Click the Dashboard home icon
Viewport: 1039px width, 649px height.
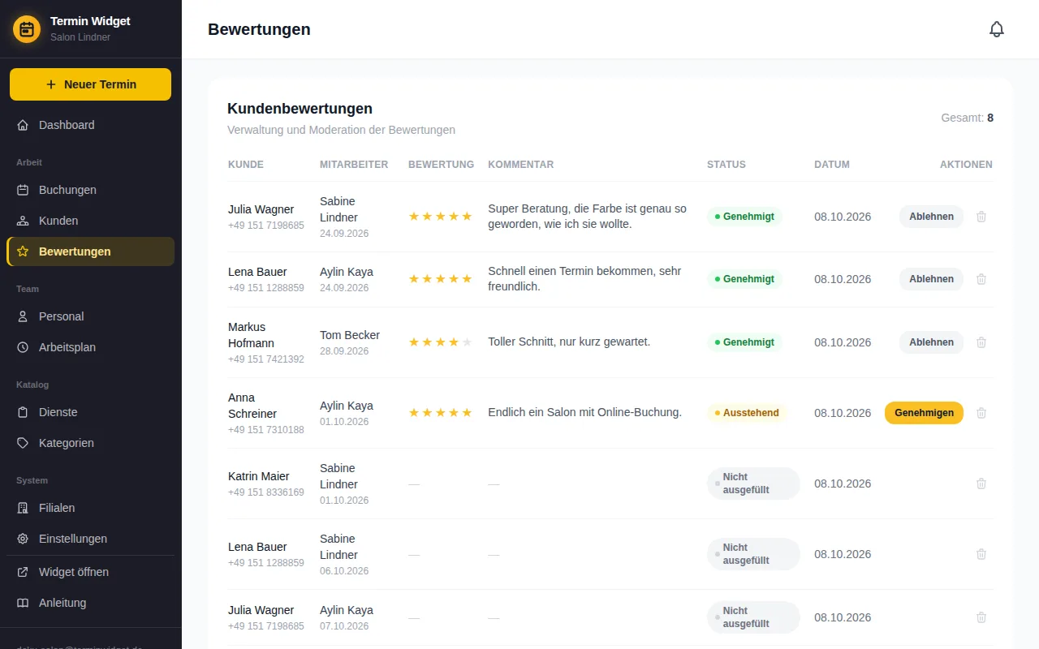(x=23, y=125)
